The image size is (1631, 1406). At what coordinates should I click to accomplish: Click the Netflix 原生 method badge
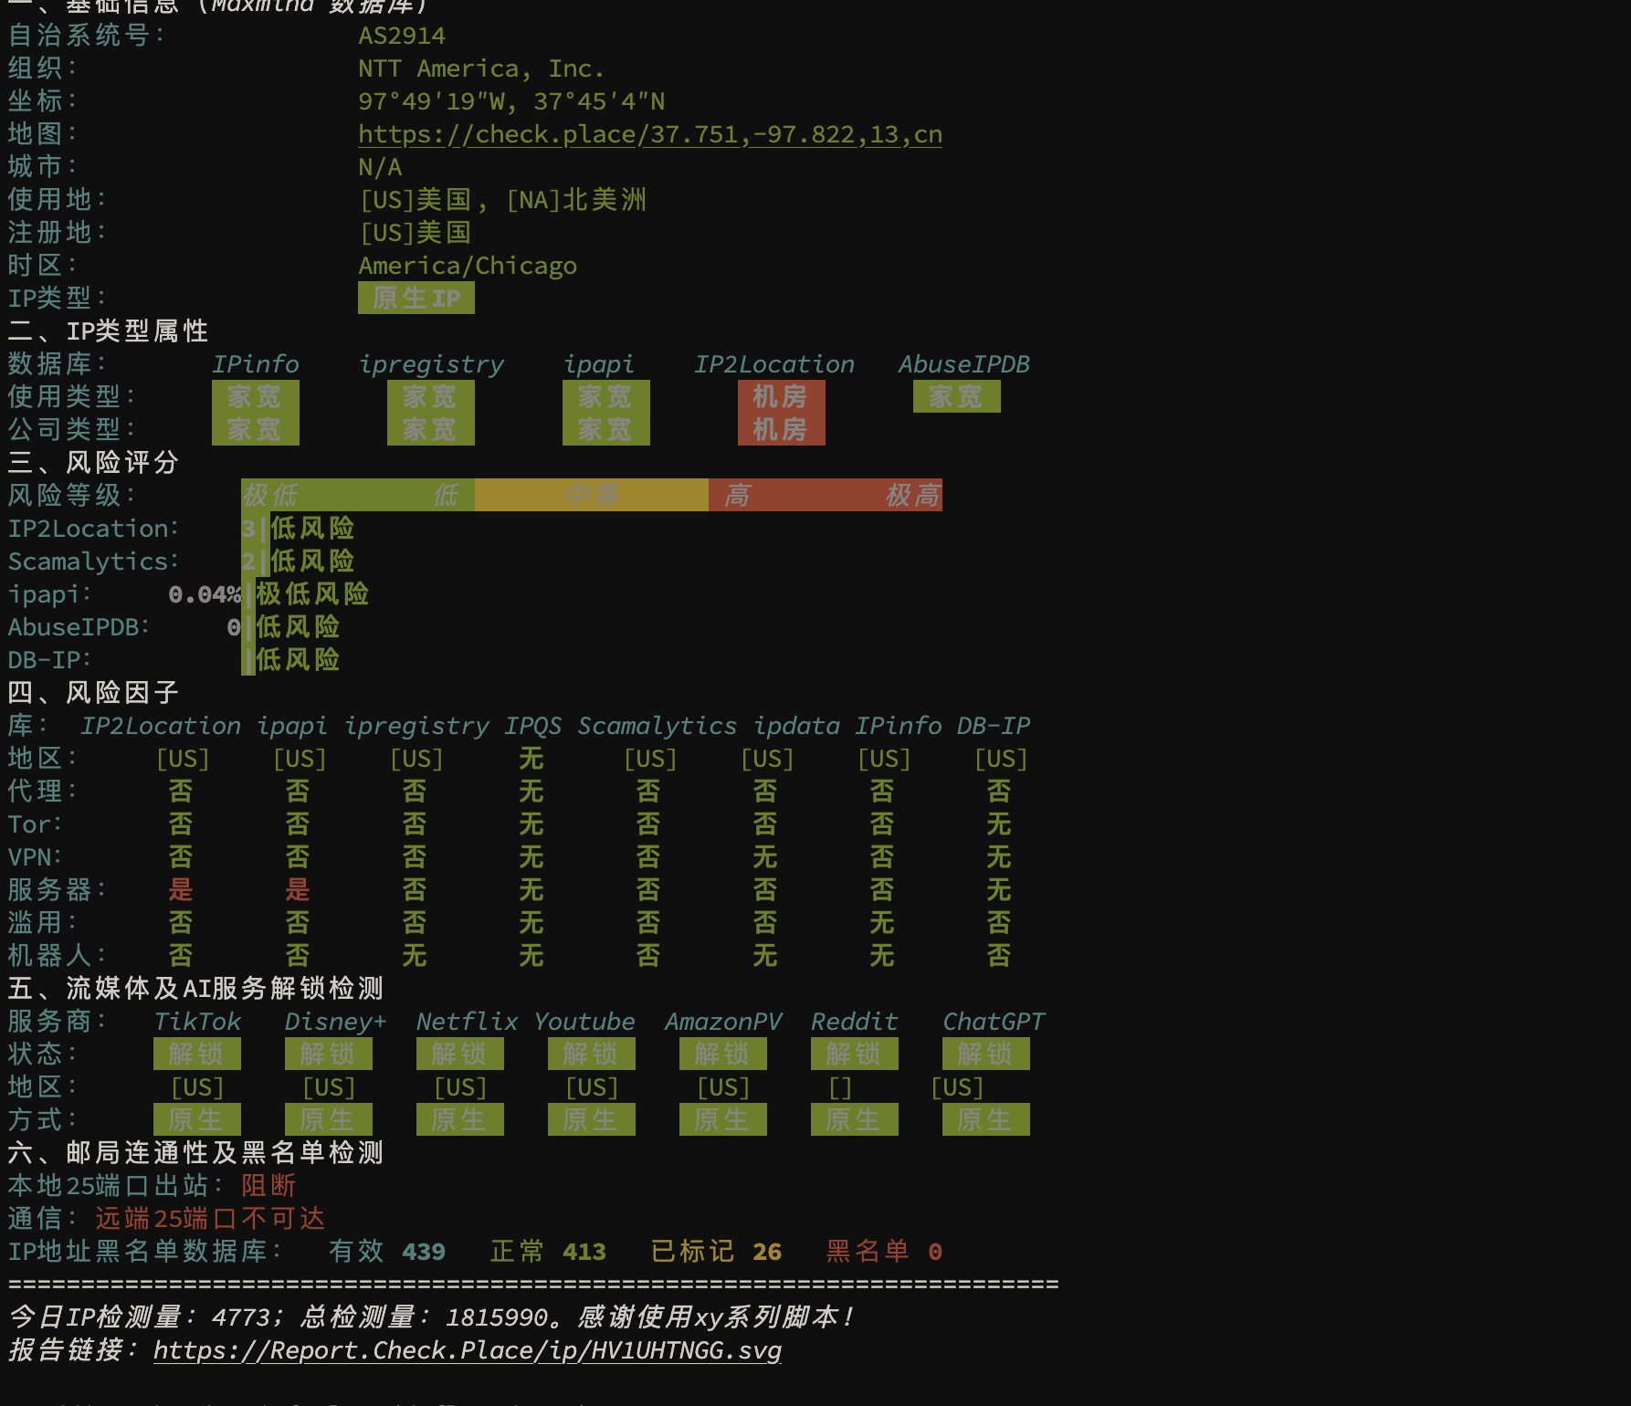(460, 1119)
